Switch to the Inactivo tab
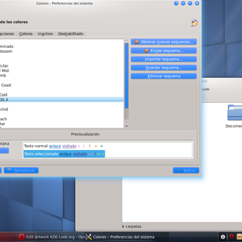 tap(45, 34)
